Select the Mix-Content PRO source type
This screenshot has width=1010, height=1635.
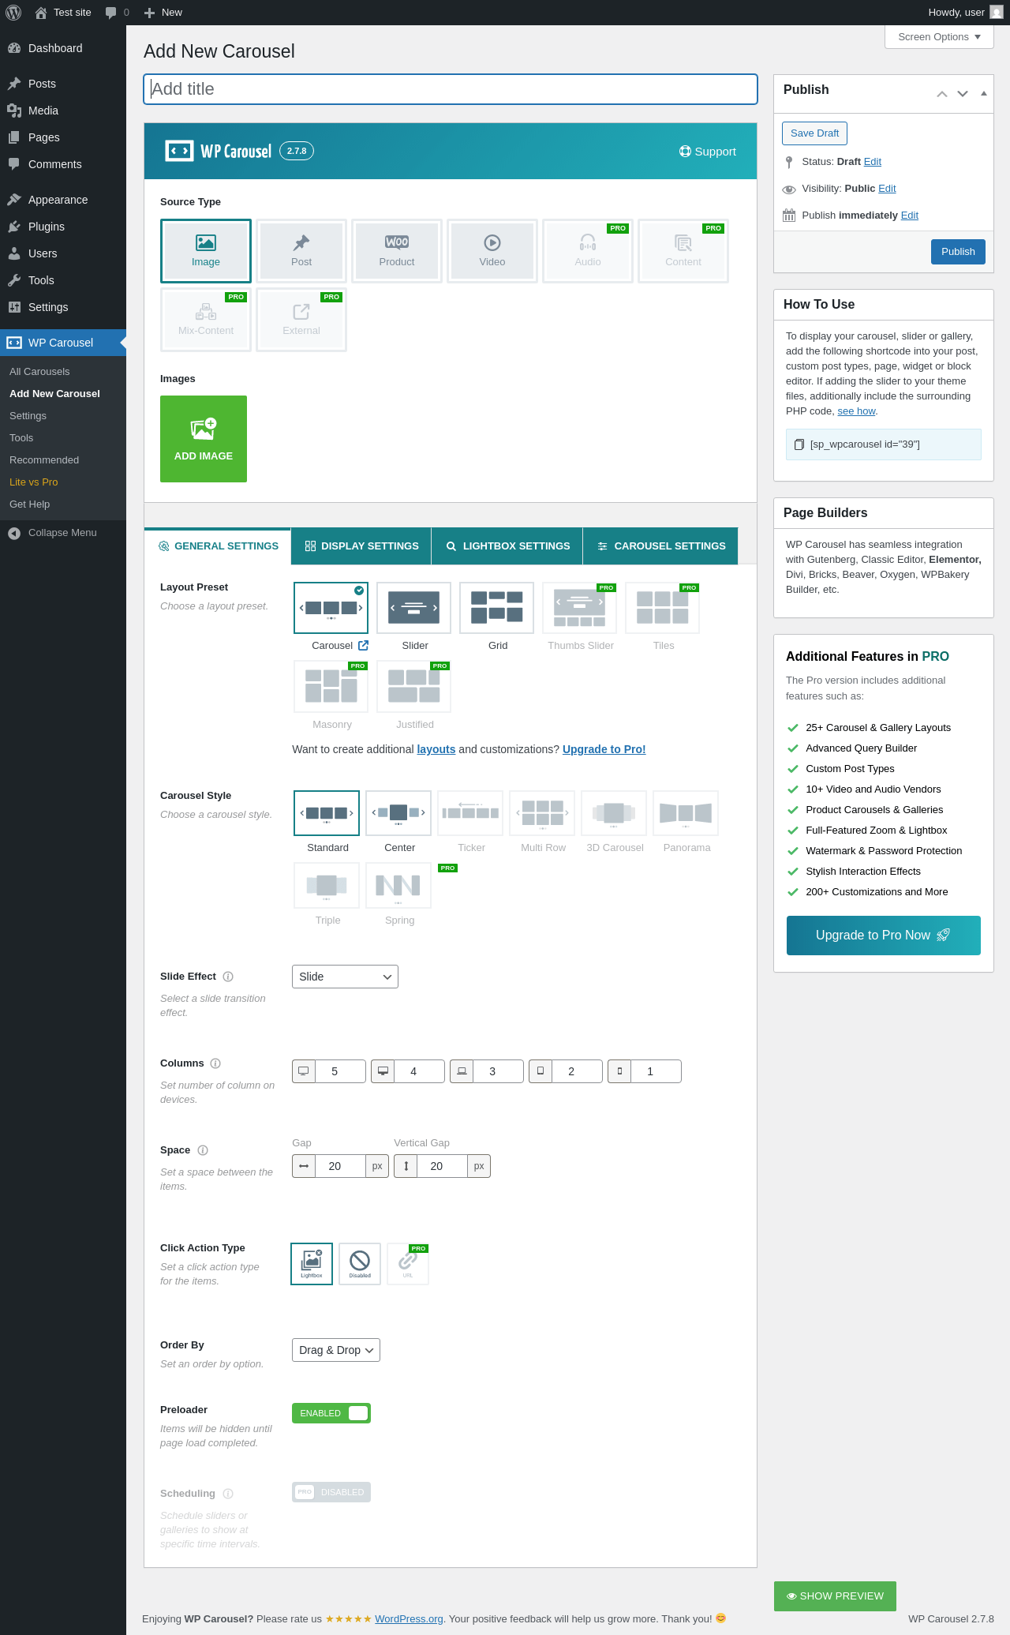[x=206, y=320]
